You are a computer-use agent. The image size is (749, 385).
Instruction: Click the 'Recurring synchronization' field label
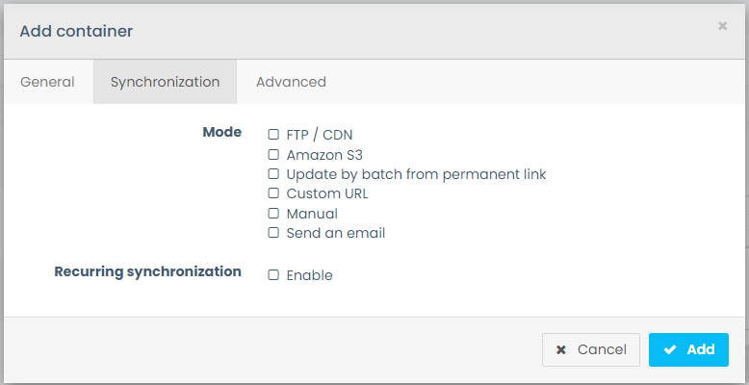pyautogui.click(x=147, y=271)
